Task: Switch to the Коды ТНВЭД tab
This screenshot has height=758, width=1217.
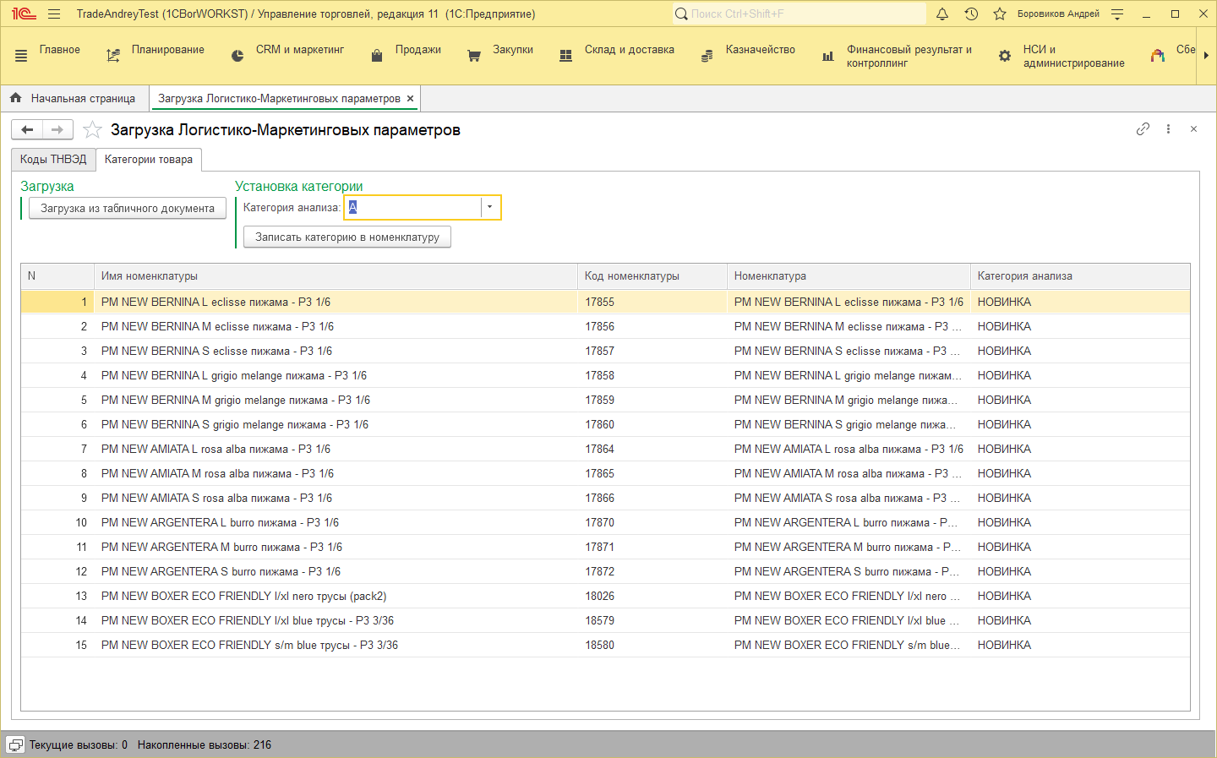Action: click(x=53, y=159)
